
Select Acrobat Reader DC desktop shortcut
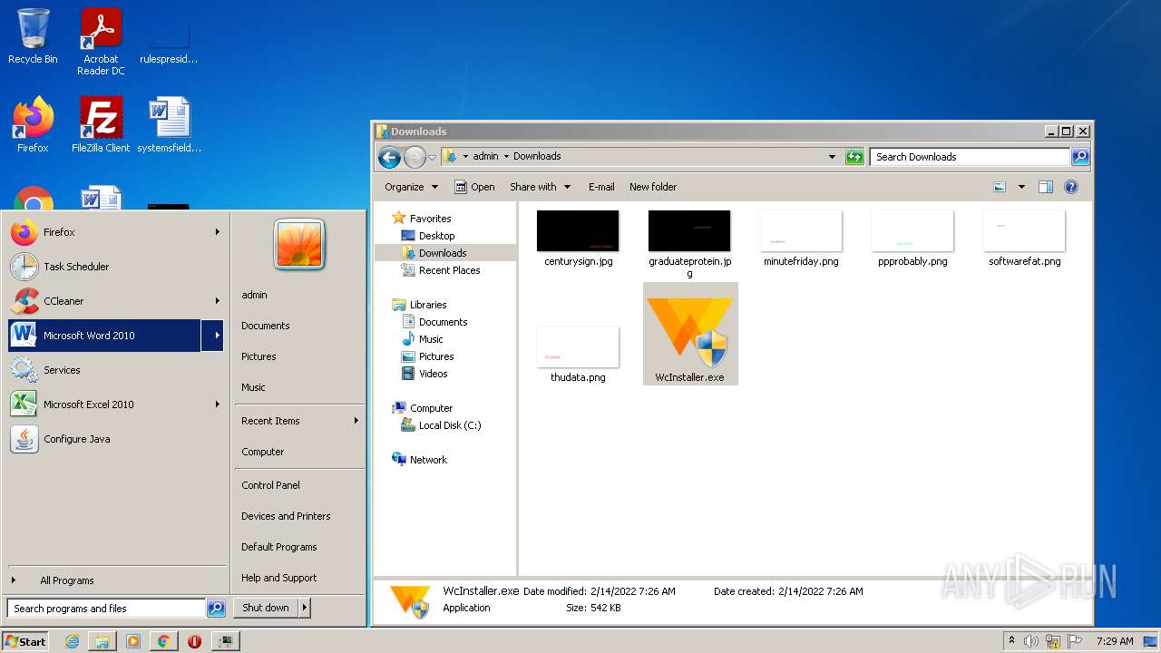101,42
